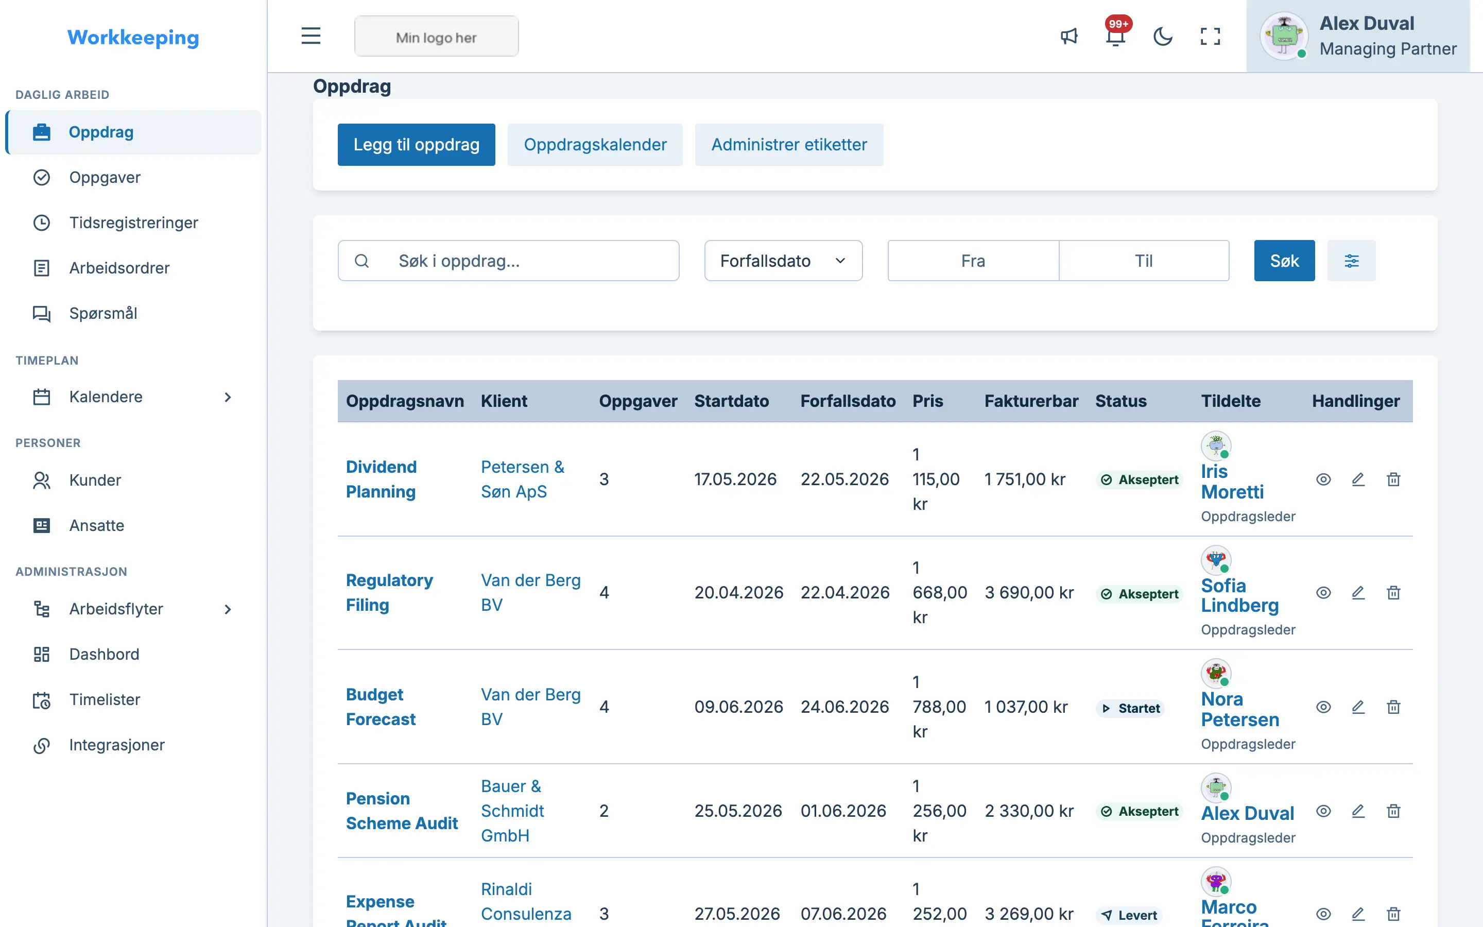
Task: Open the announcements megaphone icon
Action: pyautogui.click(x=1069, y=36)
